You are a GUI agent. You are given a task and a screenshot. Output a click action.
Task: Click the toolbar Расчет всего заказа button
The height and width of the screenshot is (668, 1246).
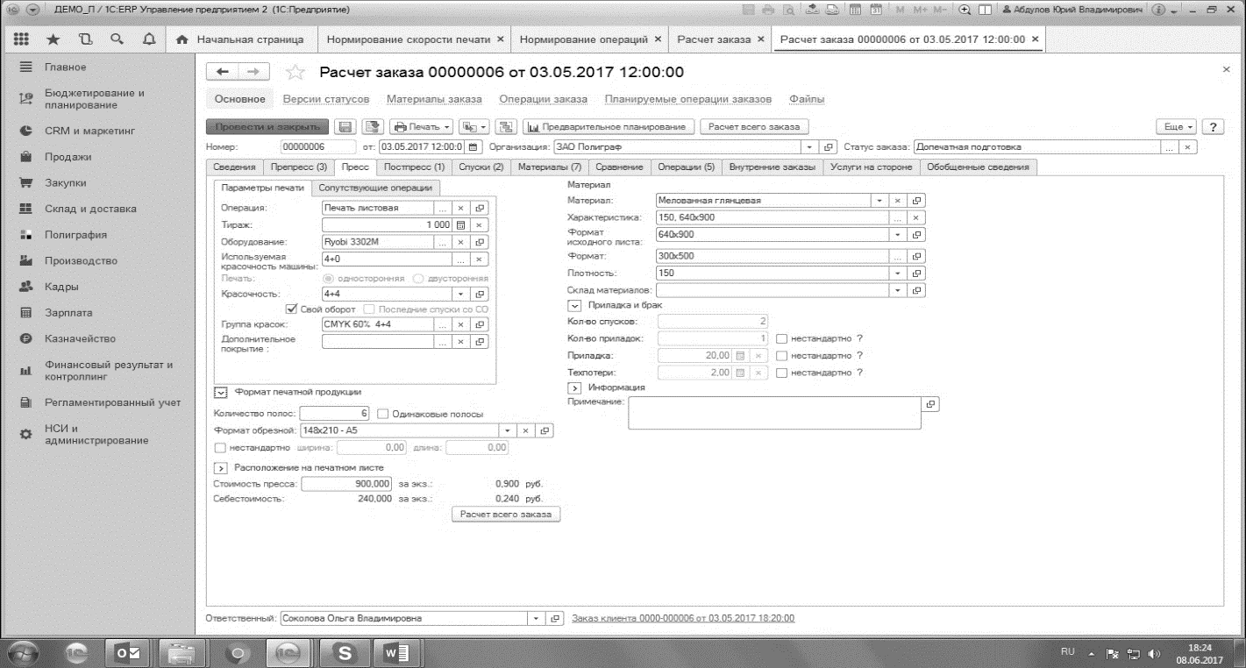click(753, 127)
